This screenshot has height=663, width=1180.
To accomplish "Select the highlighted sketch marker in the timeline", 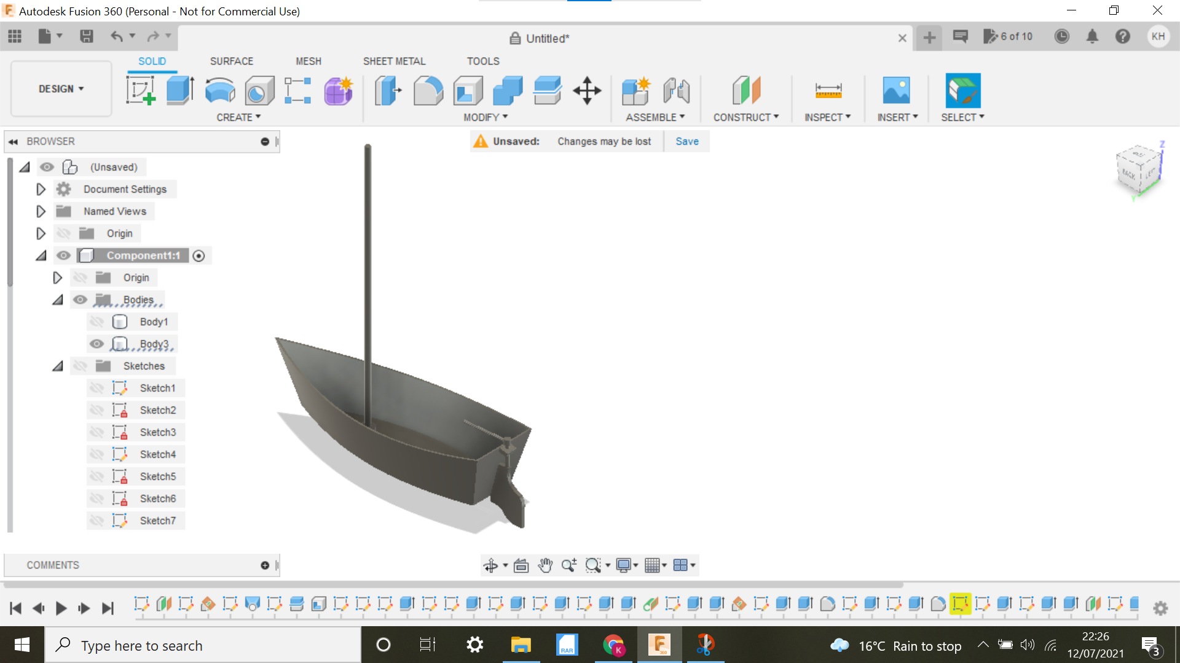I will point(961,605).
